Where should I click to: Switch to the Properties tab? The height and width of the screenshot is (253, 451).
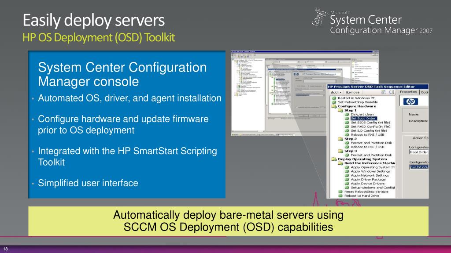coord(408,92)
